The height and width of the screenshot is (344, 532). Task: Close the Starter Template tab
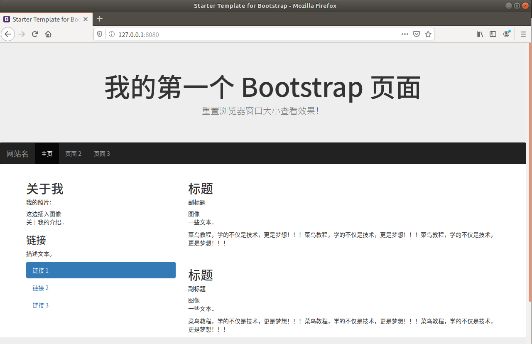coord(86,19)
